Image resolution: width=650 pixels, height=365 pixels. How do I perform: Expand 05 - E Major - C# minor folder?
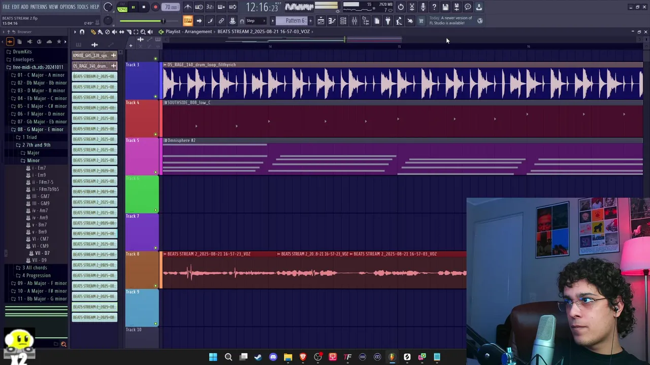pos(42,106)
